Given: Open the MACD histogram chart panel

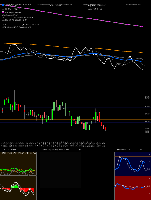Looking at the screenshot, I should (18, 188).
